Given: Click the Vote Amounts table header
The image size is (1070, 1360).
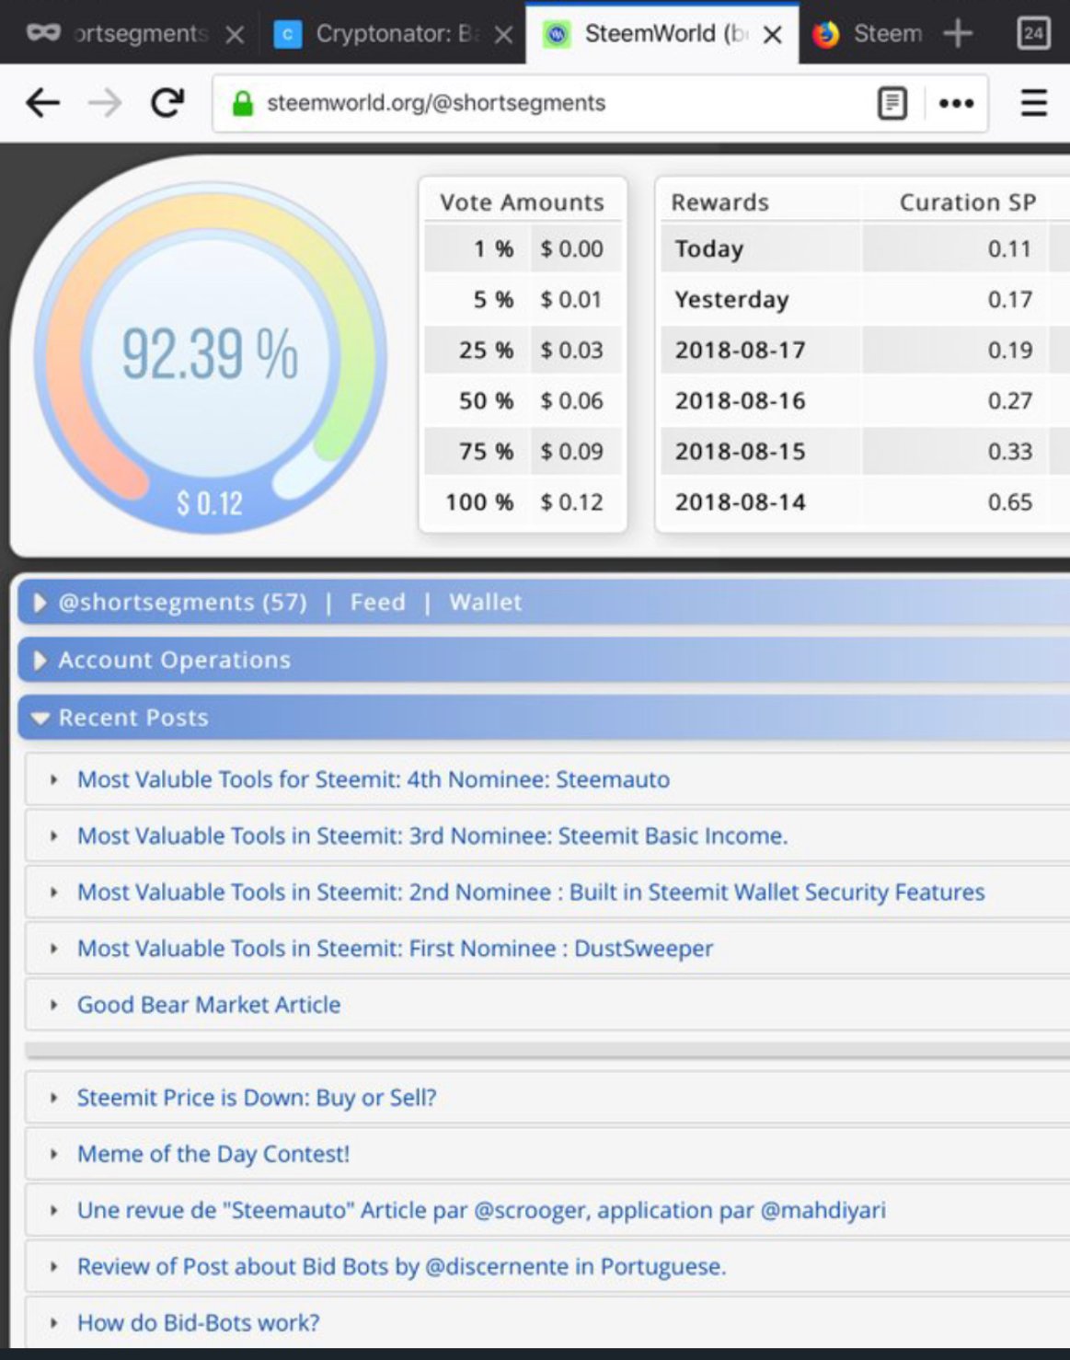Looking at the screenshot, I should click(x=522, y=202).
